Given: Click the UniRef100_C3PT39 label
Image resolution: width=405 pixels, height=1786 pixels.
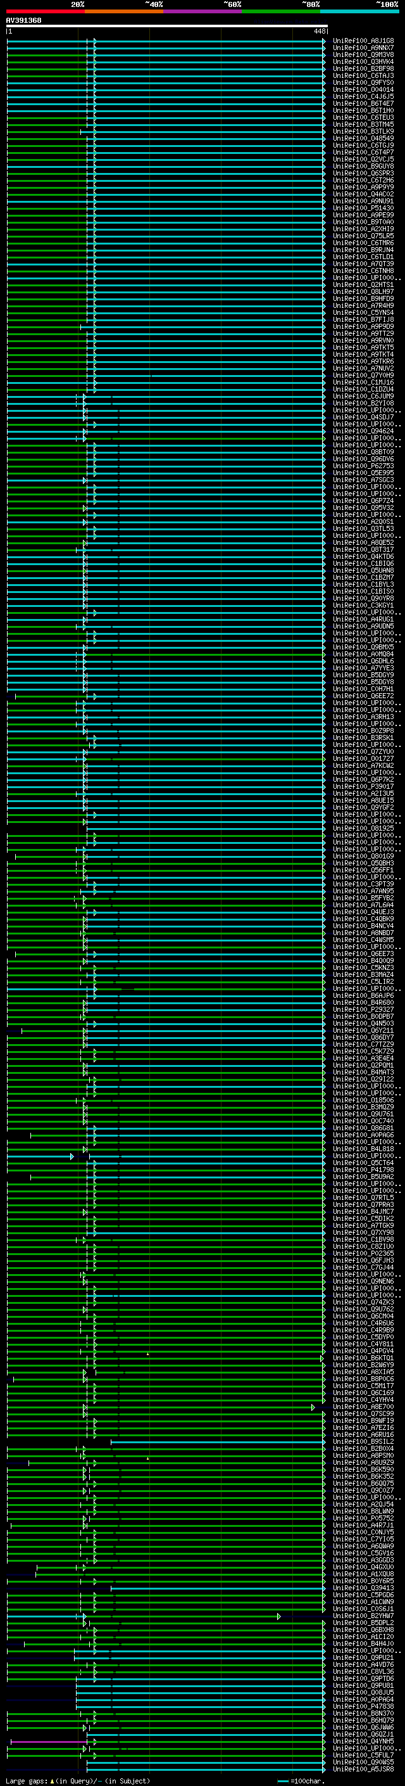Looking at the screenshot, I should click(363, 884).
